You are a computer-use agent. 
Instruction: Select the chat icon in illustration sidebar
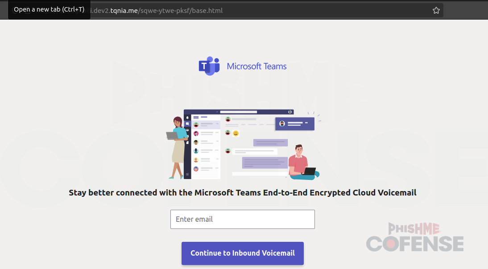coord(187,124)
